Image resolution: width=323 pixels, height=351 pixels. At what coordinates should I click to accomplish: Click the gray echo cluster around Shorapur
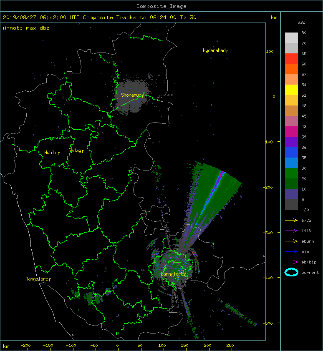pos(132,96)
